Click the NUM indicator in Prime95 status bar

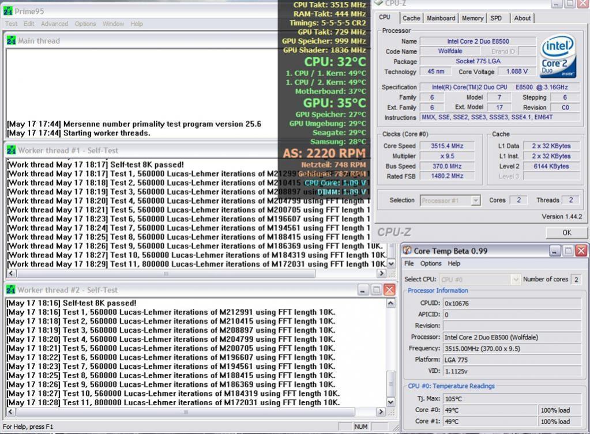point(360,427)
